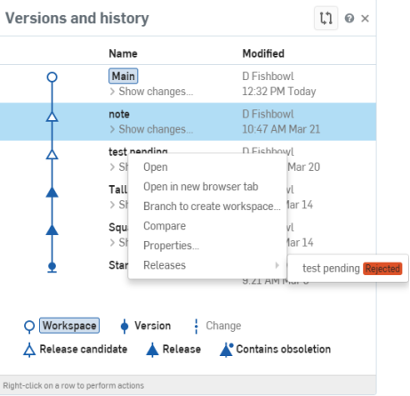410x396 pixels.
Task: Click the test pending Rejected release entry
Action: [348, 269]
